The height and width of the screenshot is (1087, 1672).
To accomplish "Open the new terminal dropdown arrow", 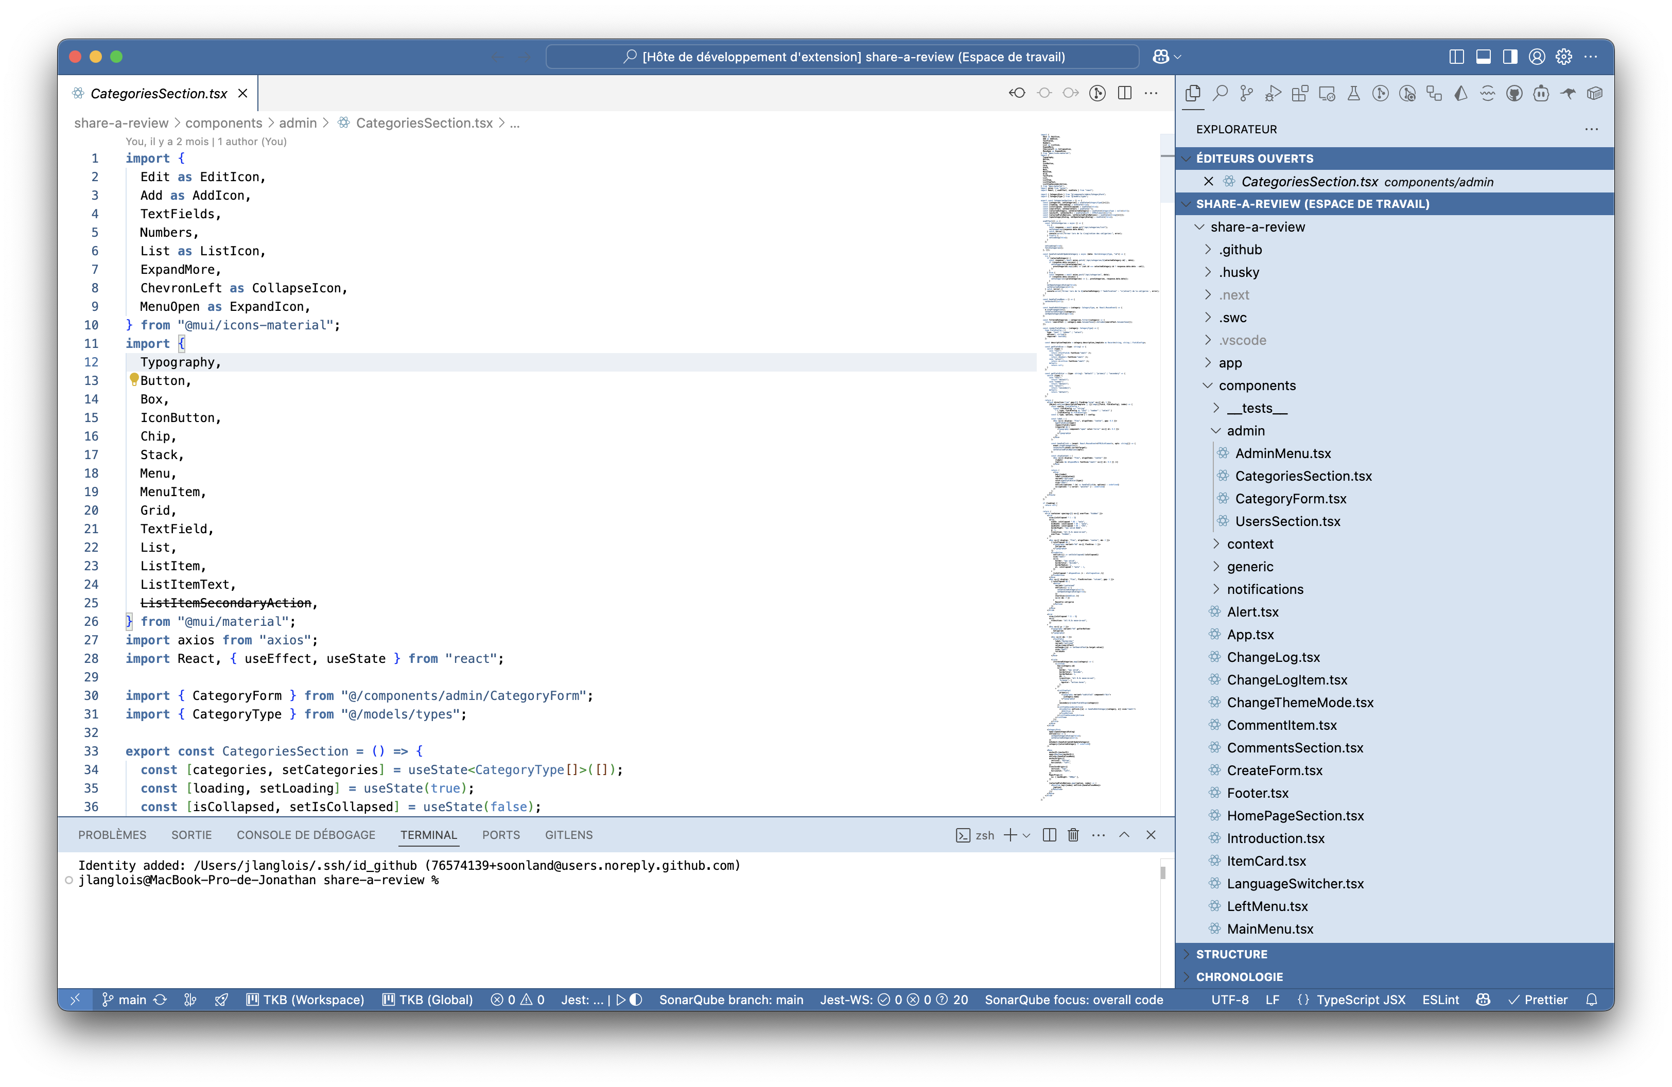I will [1027, 835].
